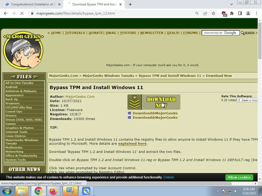Open Graphics & Photos category
Image resolution: width=262 pixels, height=196 pixels.
coord(19,128)
